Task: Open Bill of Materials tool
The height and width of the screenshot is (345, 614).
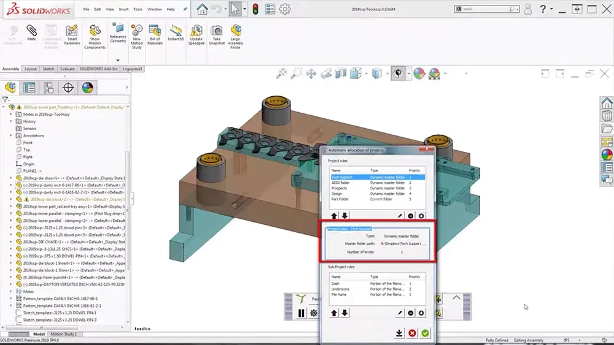Action: [155, 35]
